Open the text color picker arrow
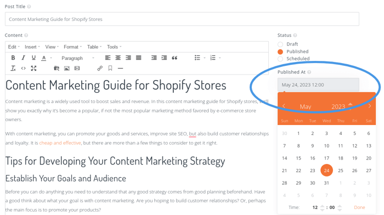Screen dimensions: 384x215 tap(51, 58)
